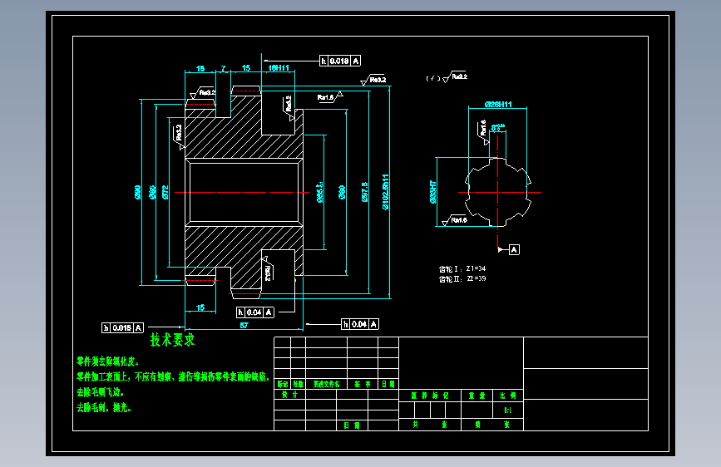The width and height of the screenshot is (721, 467).
Task: Select the Ø102.5h11 outer diameter dimension
Action: 385,192
